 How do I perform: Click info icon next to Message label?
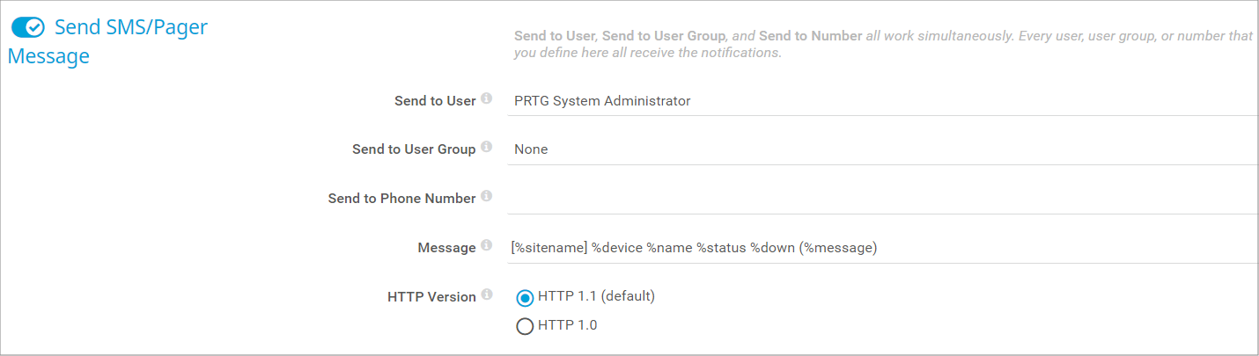487,246
